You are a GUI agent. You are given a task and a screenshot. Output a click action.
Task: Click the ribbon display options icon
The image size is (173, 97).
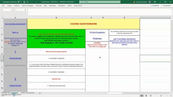155,2
